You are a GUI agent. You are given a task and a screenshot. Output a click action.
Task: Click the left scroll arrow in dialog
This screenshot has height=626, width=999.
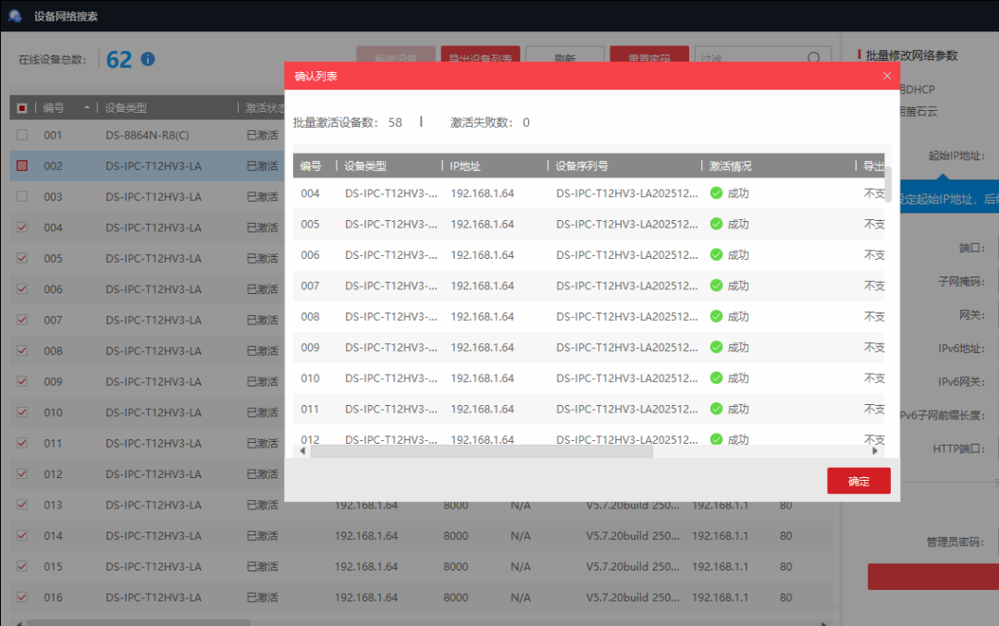click(302, 451)
